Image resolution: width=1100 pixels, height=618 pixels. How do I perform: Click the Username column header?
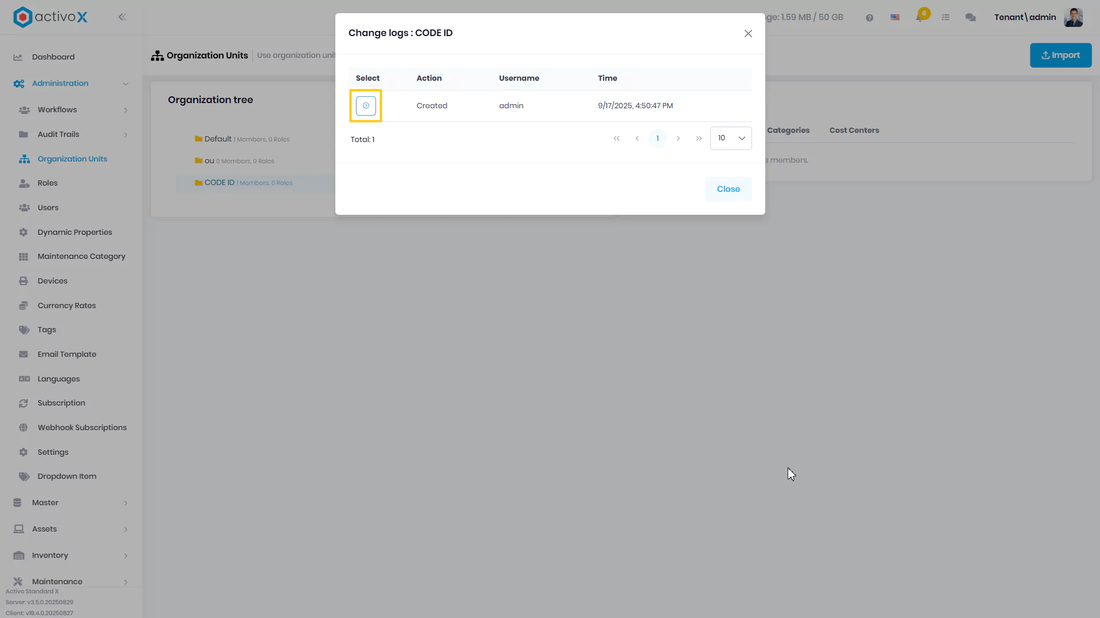(x=519, y=78)
